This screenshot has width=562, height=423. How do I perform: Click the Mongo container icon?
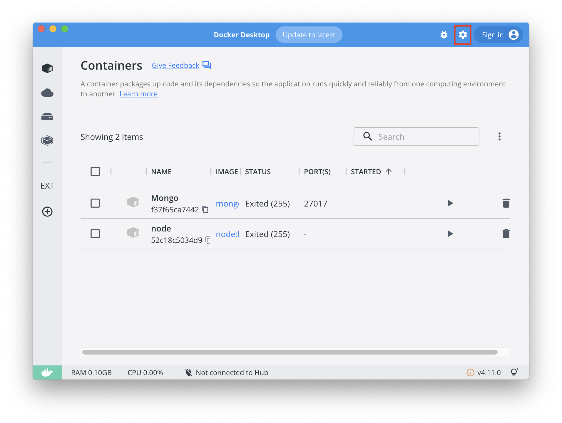[x=133, y=202]
